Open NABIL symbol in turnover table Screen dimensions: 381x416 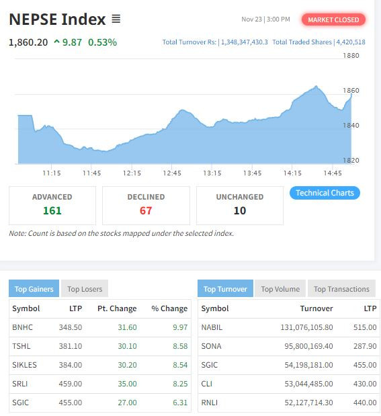coord(212,327)
